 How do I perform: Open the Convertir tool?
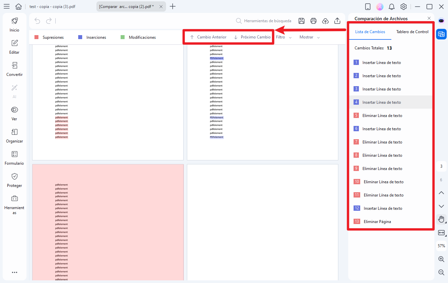point(14,69)
